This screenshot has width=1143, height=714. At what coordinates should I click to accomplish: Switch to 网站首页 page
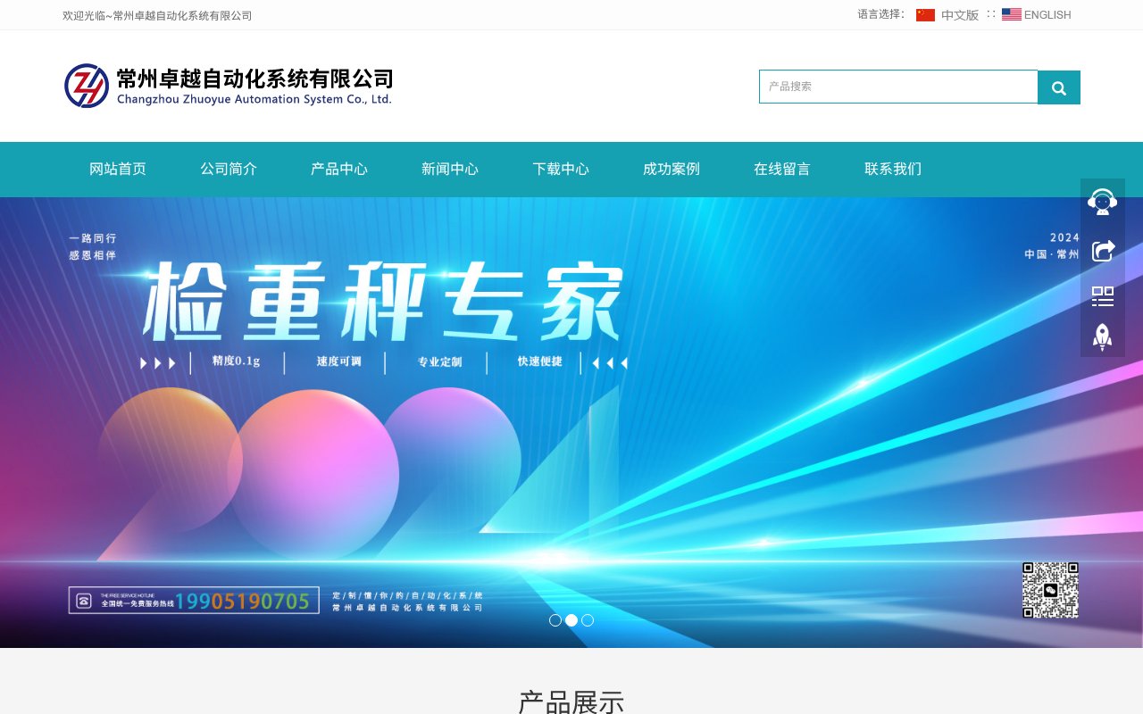tap(118, 169)
